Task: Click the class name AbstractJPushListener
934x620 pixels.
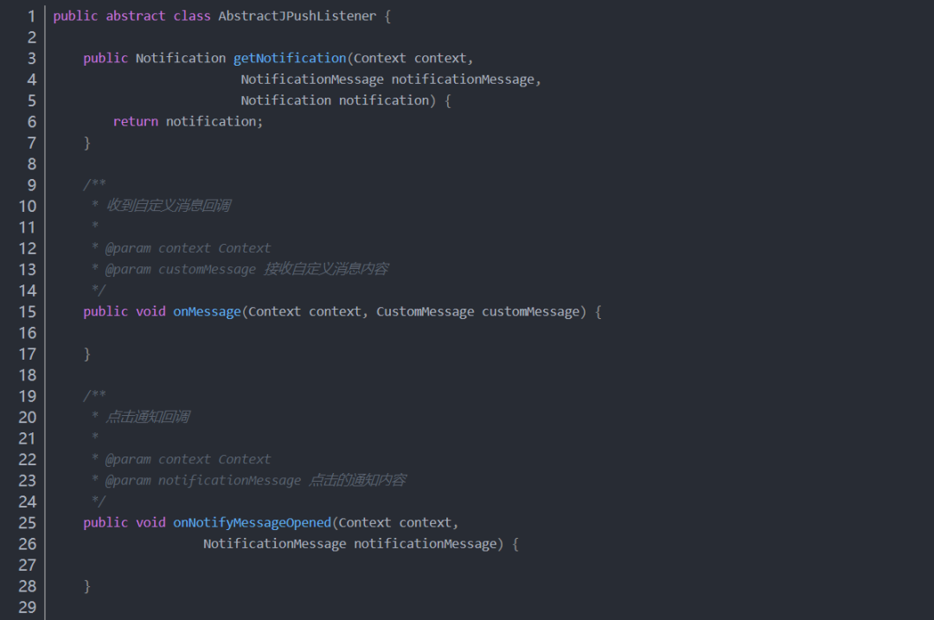Action: pyautogui.click(x=297, y=16)
